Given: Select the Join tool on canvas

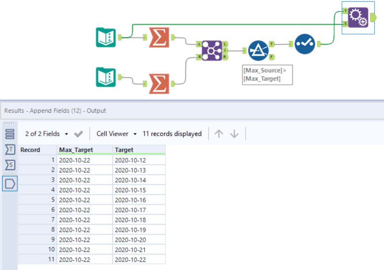Looking at the screenshot, I should pos(212,50).
